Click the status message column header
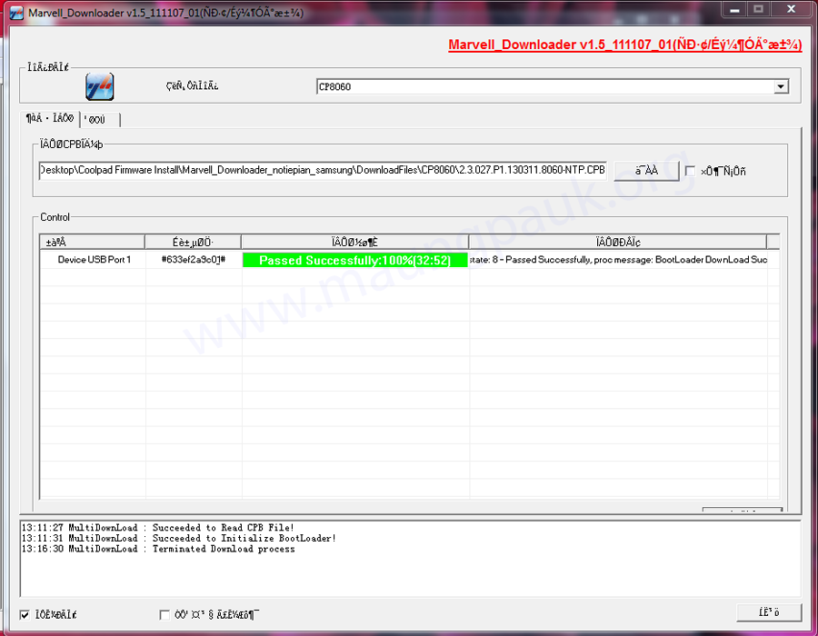This screenshot has height=636, width=818. 618,242
